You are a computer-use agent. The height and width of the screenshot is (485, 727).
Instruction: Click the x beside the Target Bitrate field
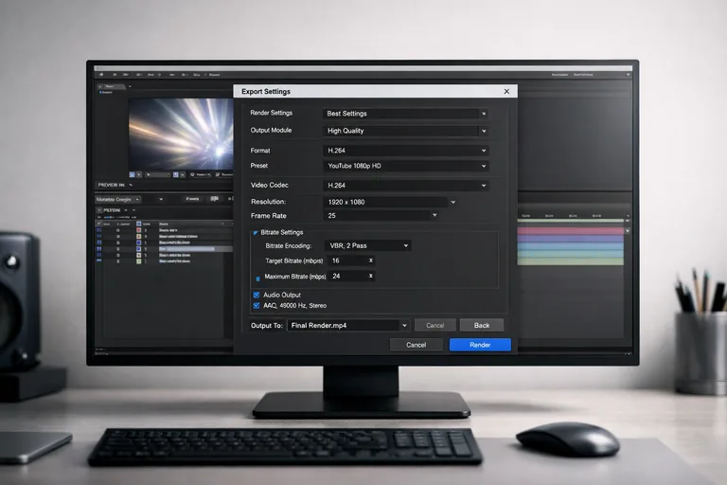370,260
